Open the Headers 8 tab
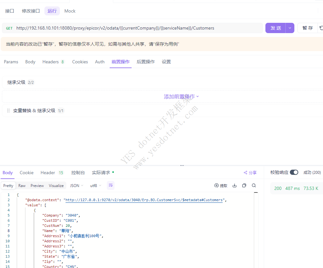Screen dimensions: 323x268 click(53, 62)
